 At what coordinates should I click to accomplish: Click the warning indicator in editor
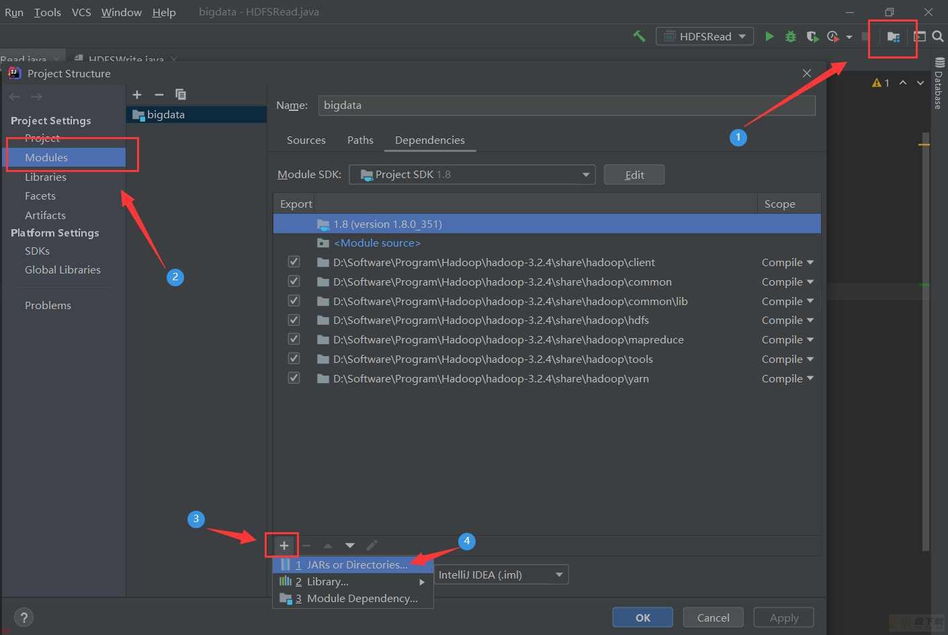[880, 83]
